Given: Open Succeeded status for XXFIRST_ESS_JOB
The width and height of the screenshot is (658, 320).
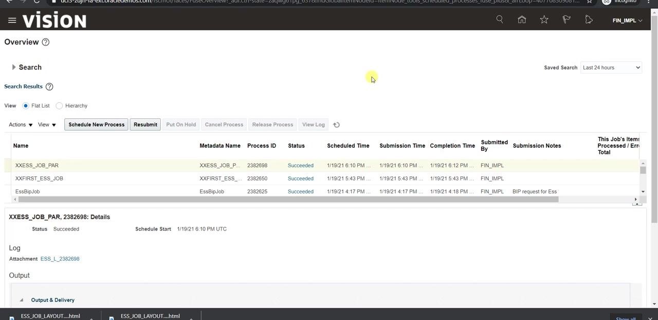Looking at the screenshot, I should coord(301,179).
